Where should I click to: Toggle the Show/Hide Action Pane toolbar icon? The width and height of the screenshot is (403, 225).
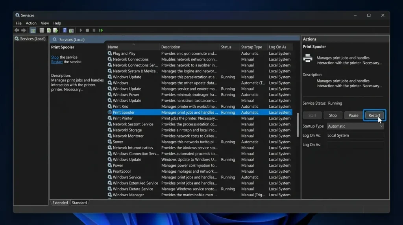point(72,30)
